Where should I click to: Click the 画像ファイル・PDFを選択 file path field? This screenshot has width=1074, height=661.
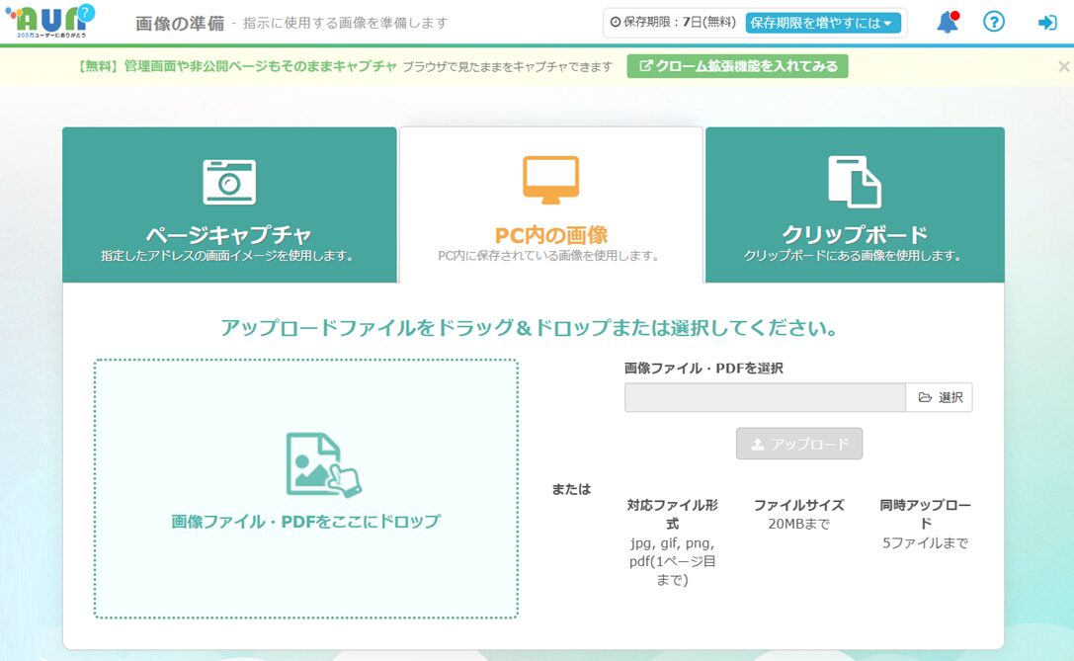tap(765, 397)
